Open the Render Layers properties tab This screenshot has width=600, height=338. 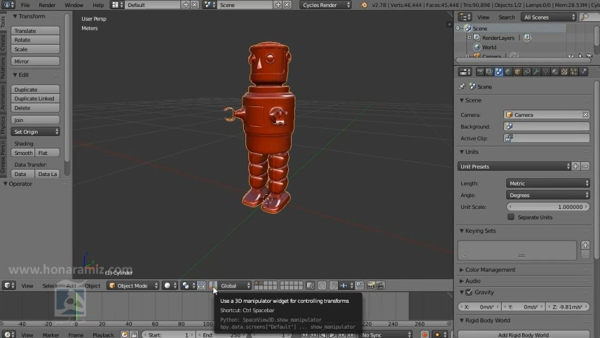[489, 72]
